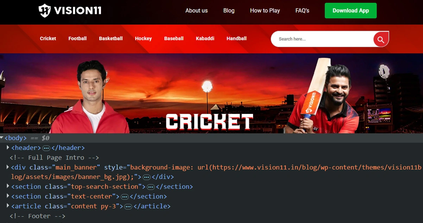
Task: Click the red search magnifier icon
Action: pyautogui.click(x=381, y=39)
